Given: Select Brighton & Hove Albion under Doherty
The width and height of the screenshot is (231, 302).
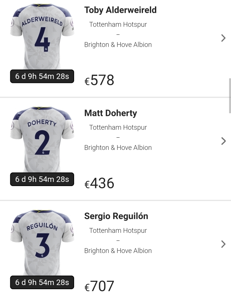Looking at the screenshot, I should [x=118, y=148].
